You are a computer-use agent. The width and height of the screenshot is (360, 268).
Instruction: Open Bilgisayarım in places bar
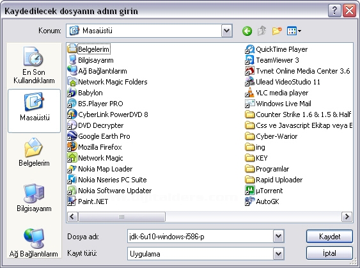pos(34,198)
